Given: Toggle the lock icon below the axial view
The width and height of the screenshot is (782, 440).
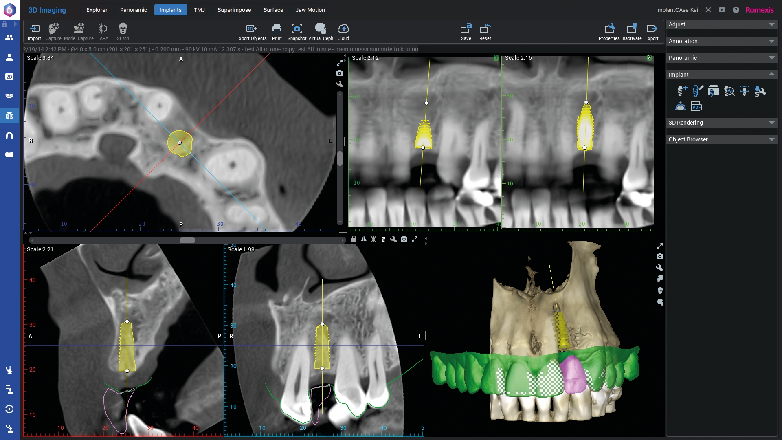Looking at the screenshot, I should pyautogui.click(x=354, y=240).
